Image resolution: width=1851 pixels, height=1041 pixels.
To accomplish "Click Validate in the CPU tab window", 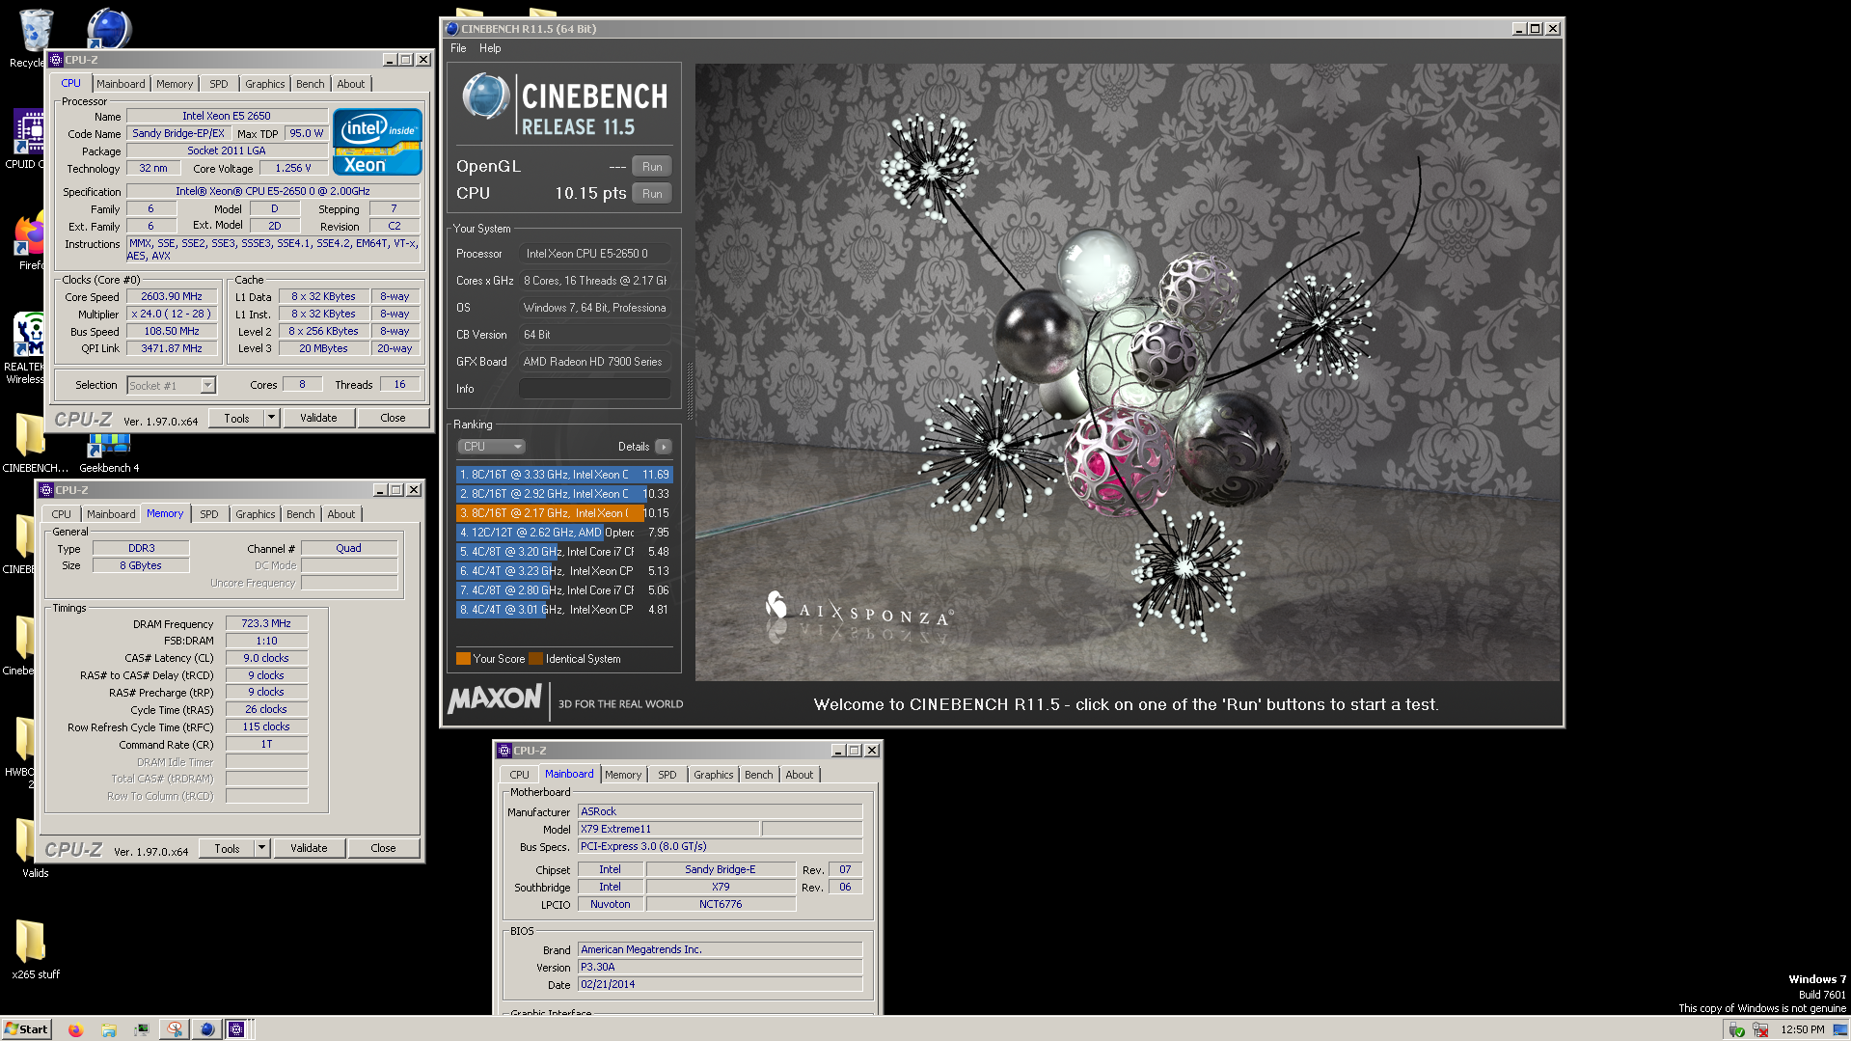I will click(x=318, y=419).
